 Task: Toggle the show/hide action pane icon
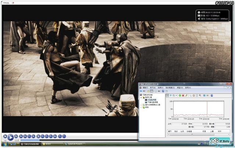[166, 91]
